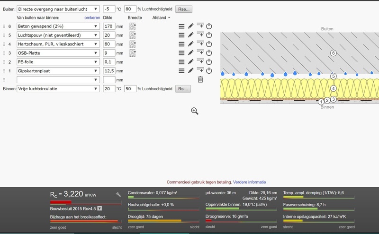379x234 pixels.
Task: Select layer marker 6 in drawing
Action: (x=334, y=53)
